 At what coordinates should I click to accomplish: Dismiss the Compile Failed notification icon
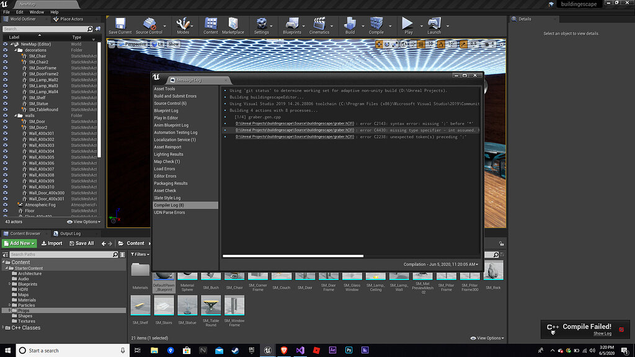[621, 330]
